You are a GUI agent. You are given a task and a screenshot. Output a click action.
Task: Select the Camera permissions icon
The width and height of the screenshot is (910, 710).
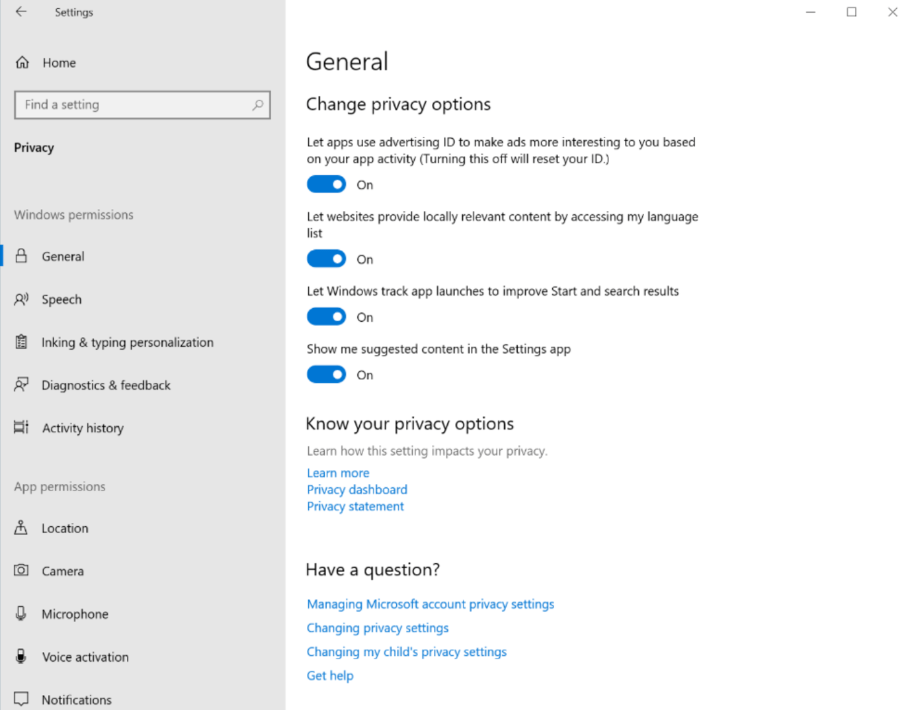click(x=21, y=570)
